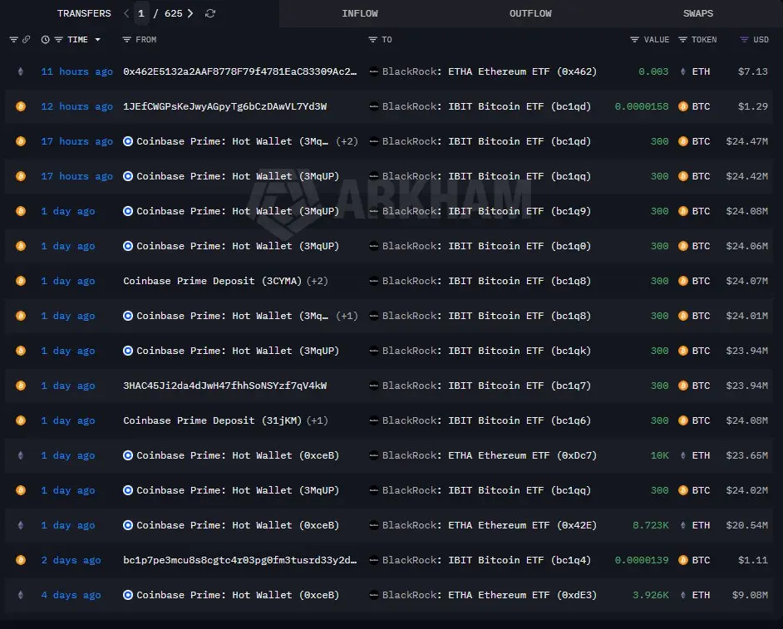
Task: Click Ethereum chain icon in 10K ETH row
Action: [21, 455]
